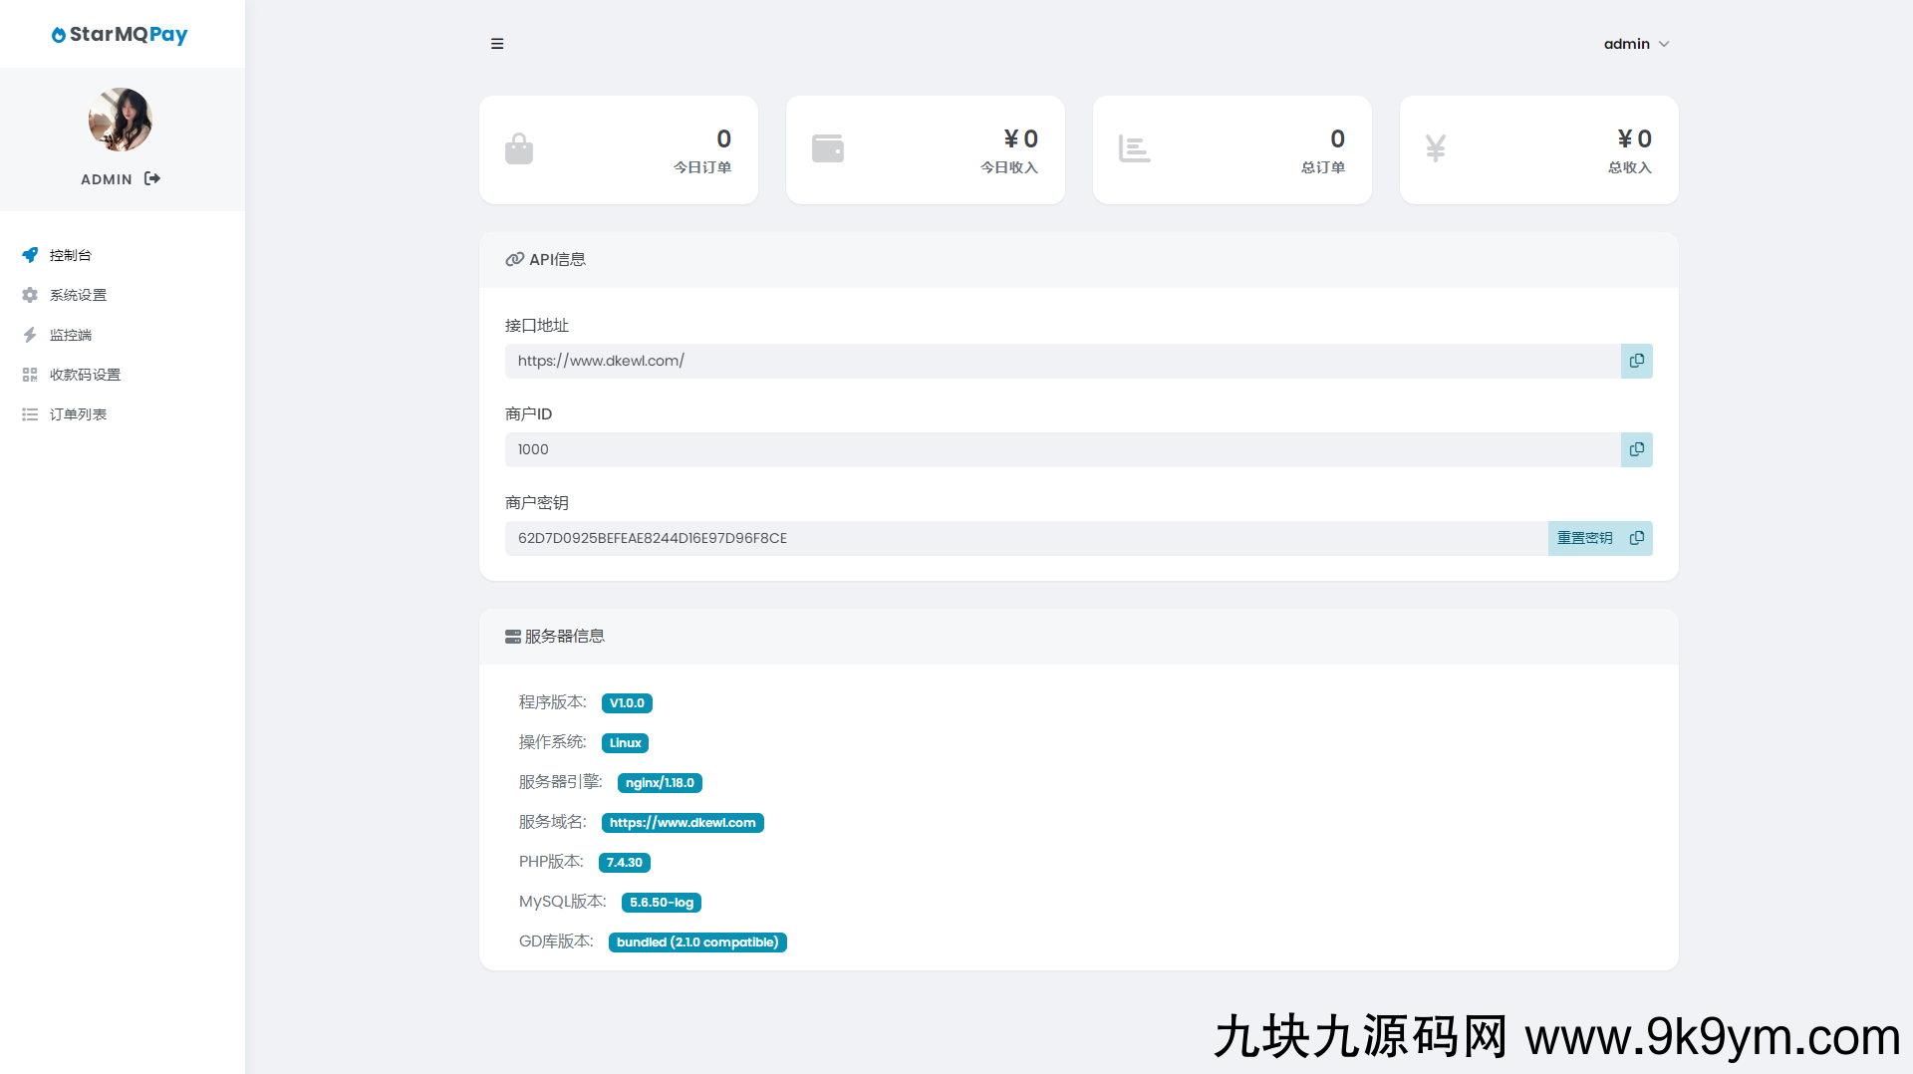Open the 订单列表 menu entry
Screen dimensions: 1913x1074
click(79, 414)
